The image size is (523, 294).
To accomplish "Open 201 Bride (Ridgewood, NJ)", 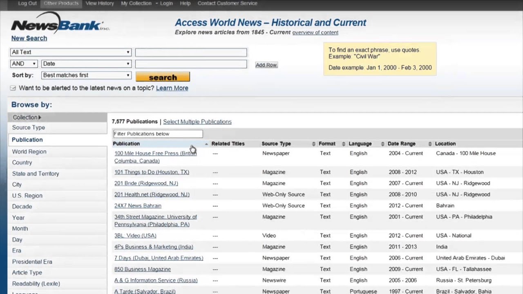I will pos(146,183).
